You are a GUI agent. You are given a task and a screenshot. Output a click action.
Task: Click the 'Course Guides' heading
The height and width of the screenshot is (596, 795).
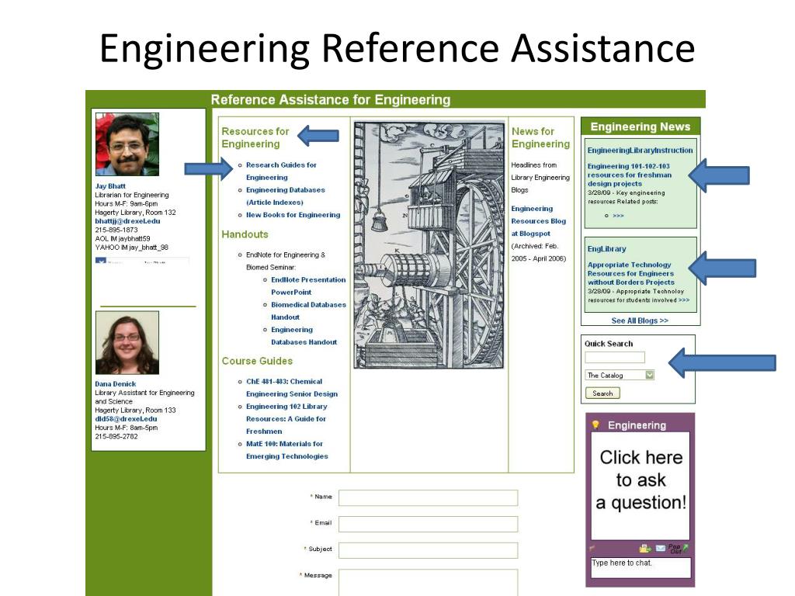point(257,361)
